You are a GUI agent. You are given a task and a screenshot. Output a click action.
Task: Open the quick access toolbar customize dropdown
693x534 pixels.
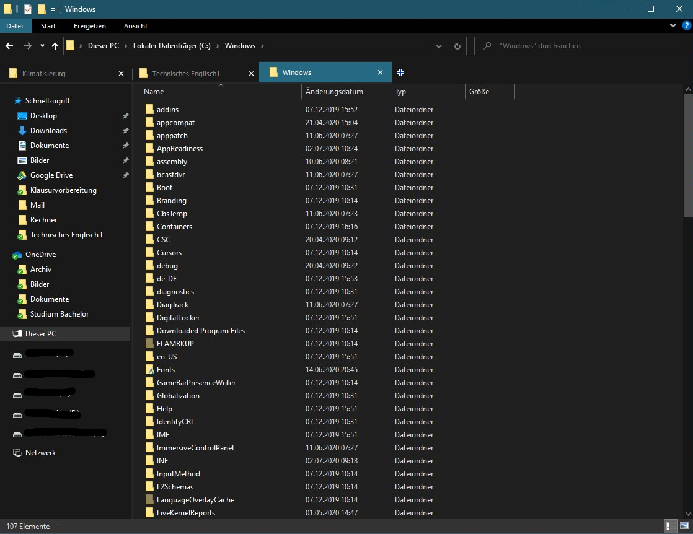point(53,9)
